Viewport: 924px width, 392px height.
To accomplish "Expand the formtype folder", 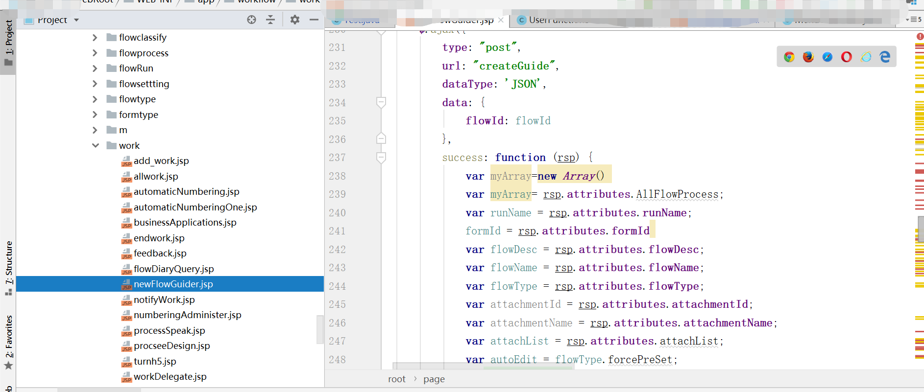I will pyautogui.click(x=95, y=115).
